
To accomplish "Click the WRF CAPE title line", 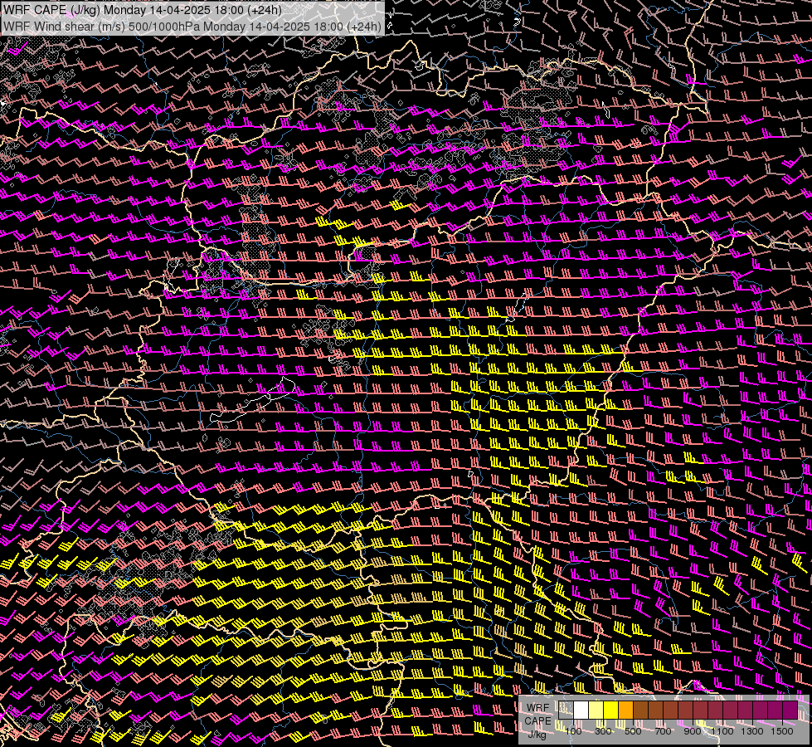I will (143, 10).
